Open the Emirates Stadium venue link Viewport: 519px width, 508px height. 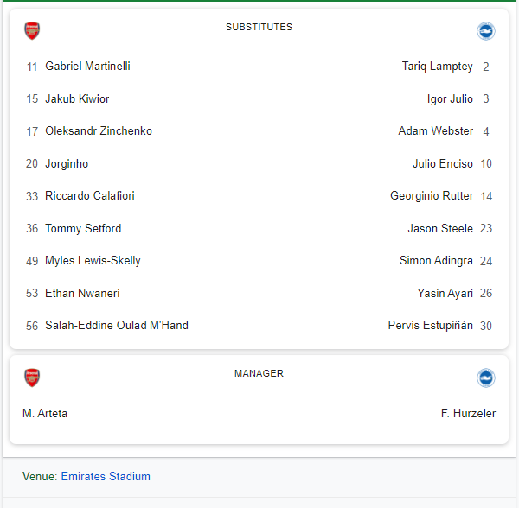[x=106, y=476]
